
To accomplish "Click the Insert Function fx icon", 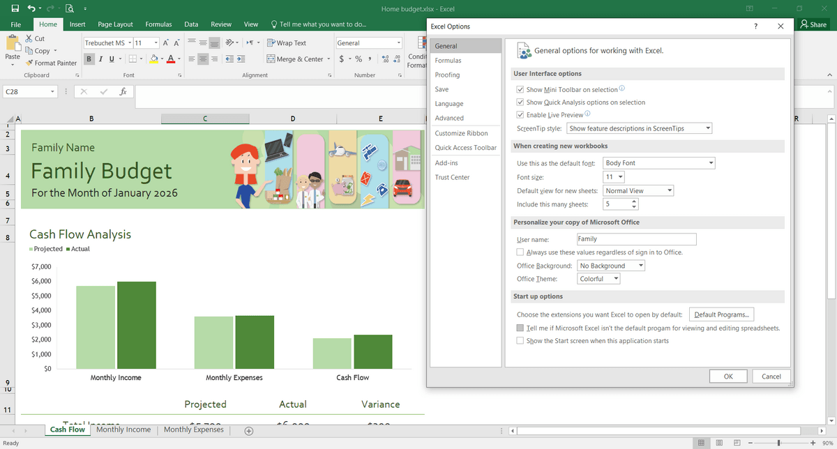I will pos(123,91).
